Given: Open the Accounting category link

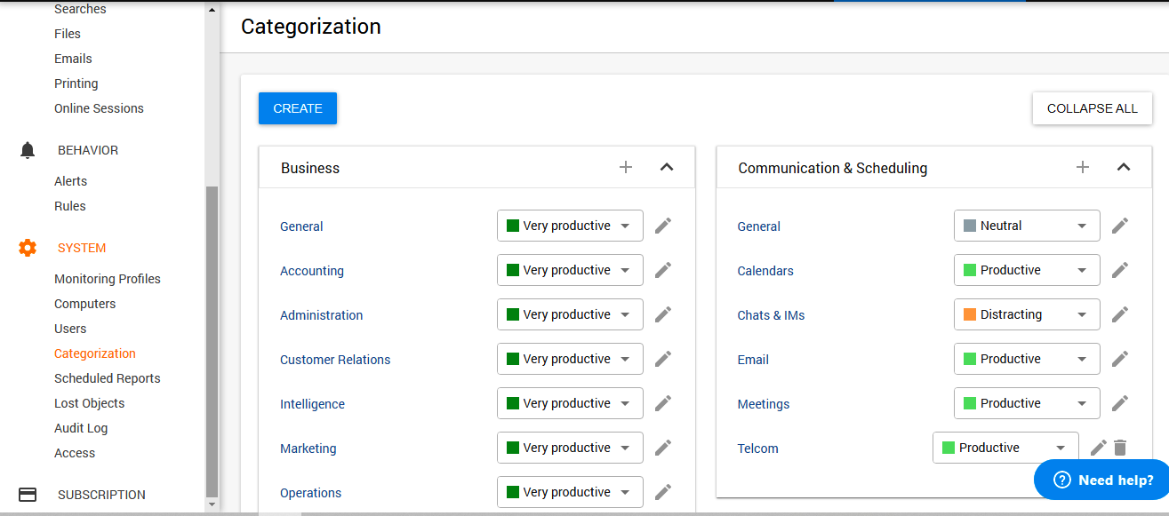Looking at the screenshot, I should point(312,271).
